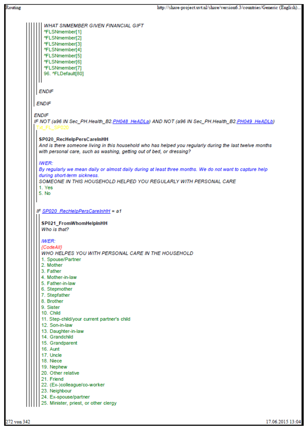Open the PH048_HeADLa link
Screen dimensions: 308x429
tap(131, 121)
